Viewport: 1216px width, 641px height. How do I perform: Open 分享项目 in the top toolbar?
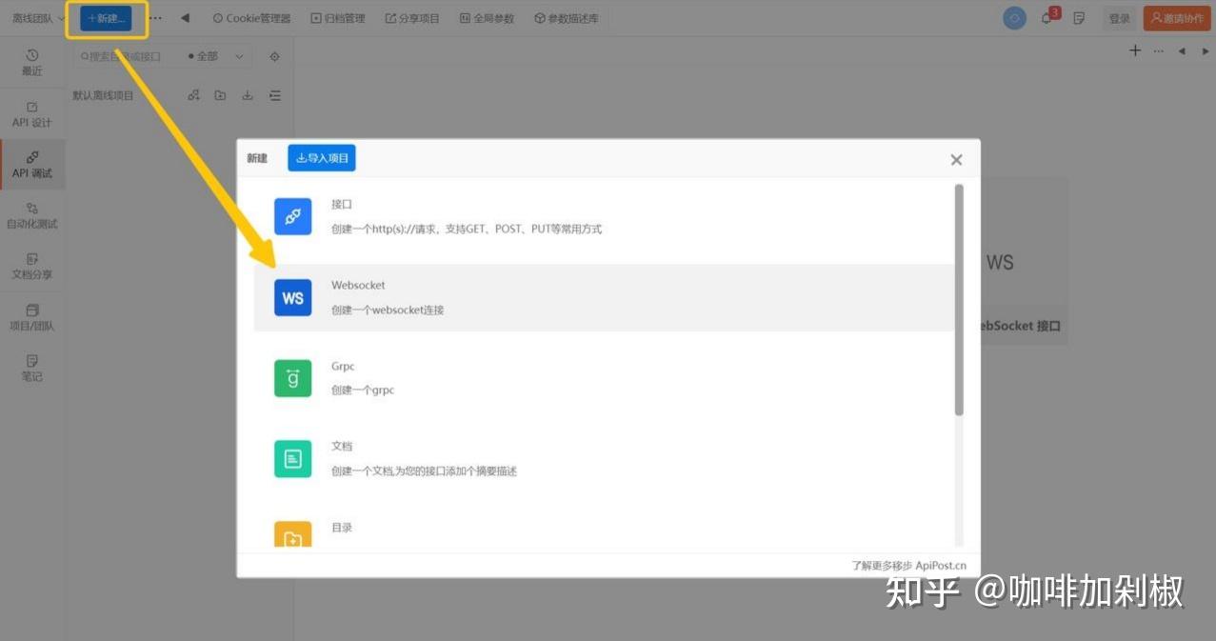412,17
